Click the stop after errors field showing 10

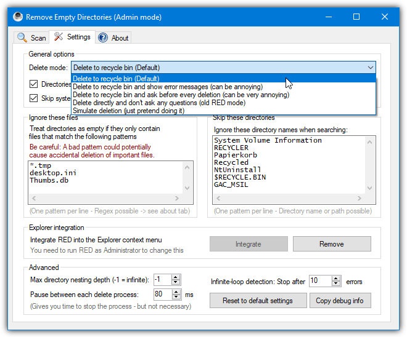coord(320,281)
